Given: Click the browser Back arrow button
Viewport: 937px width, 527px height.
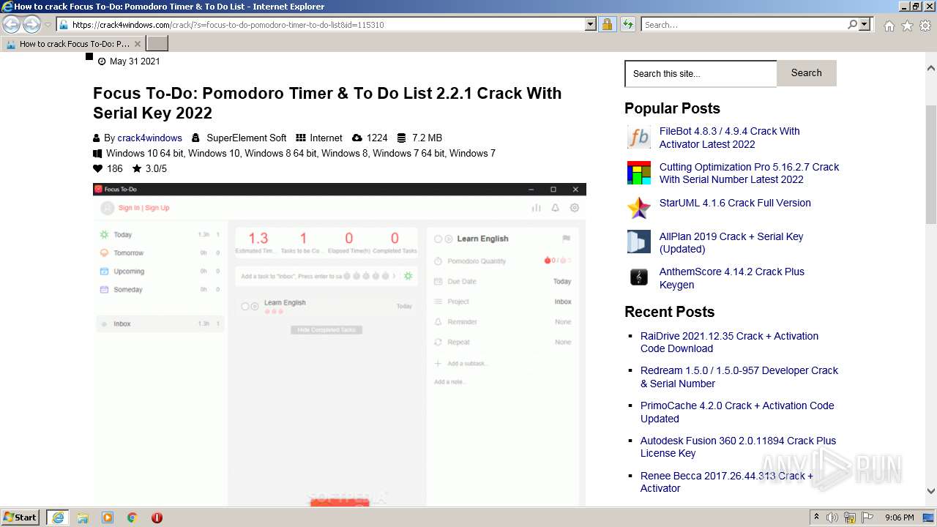Looking at the screenshot, I should coord(12,25).
